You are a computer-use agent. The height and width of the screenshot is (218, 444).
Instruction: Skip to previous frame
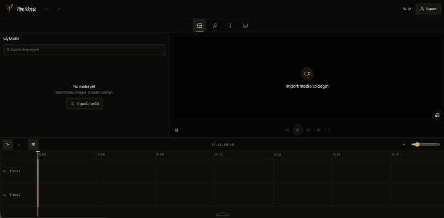coord(287,130)
